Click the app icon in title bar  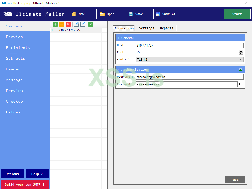click(4, 3)
